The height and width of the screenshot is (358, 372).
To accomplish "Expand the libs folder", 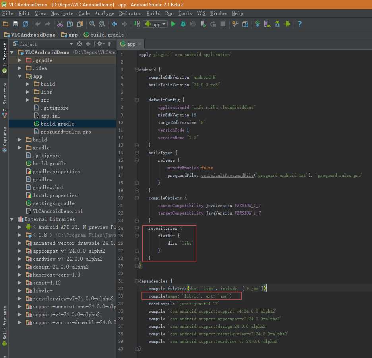I will [x=28, y=92].
